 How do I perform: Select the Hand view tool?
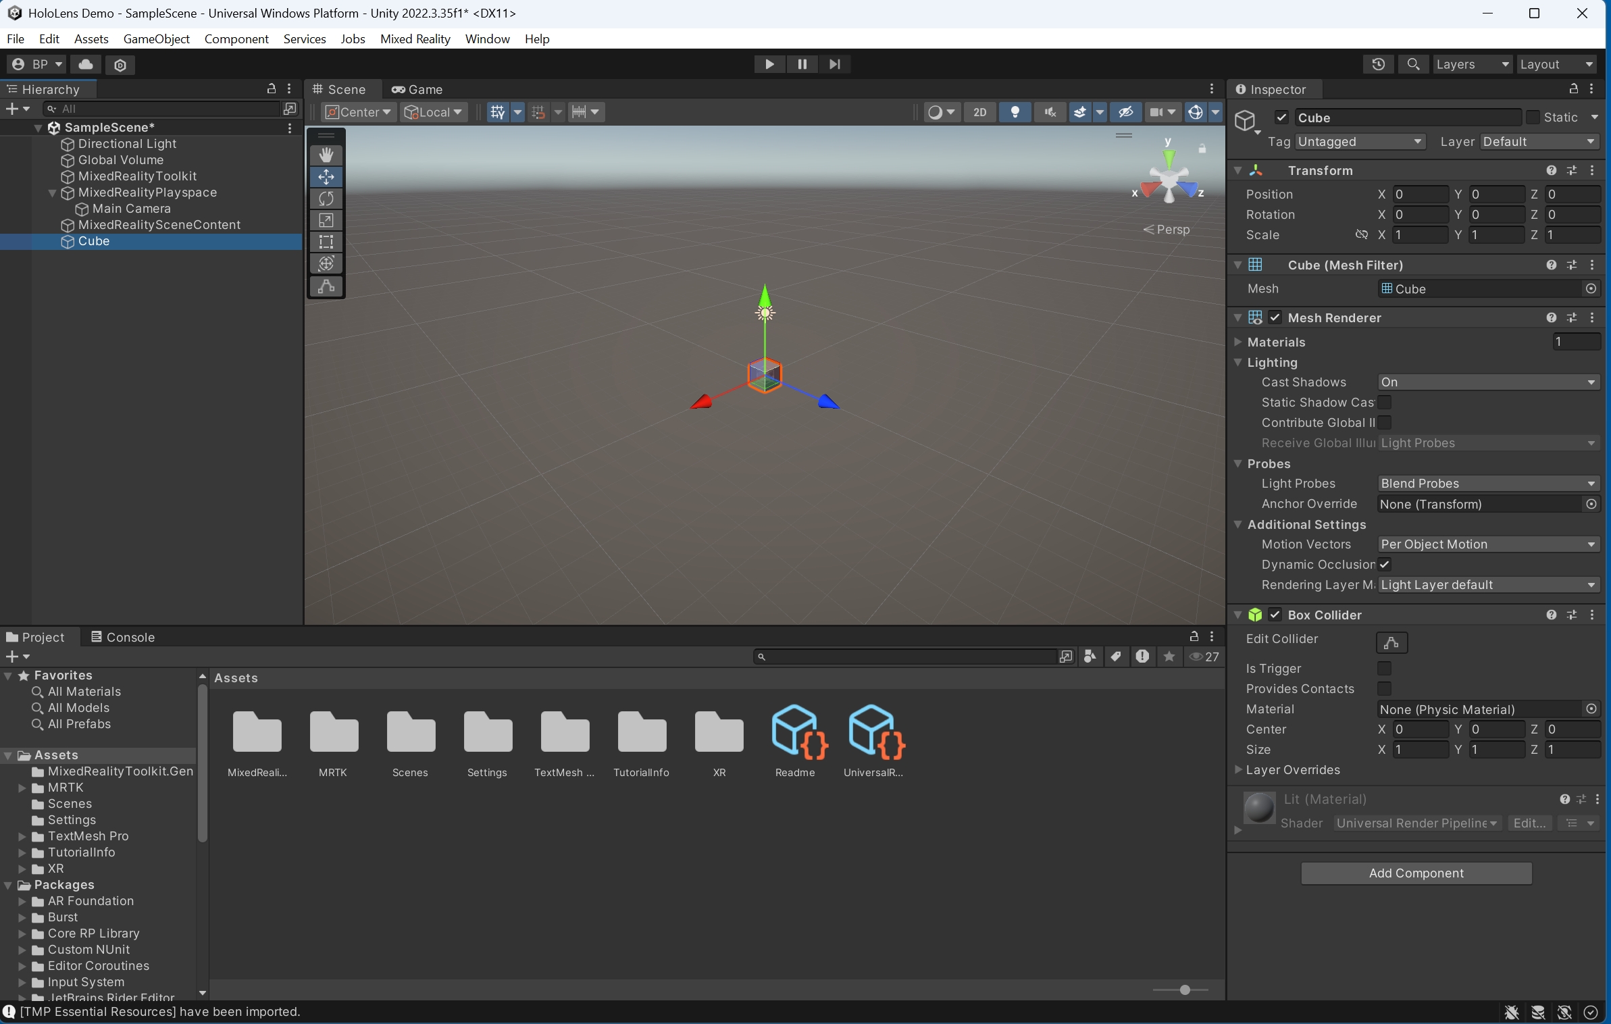[x=326, y=155]
